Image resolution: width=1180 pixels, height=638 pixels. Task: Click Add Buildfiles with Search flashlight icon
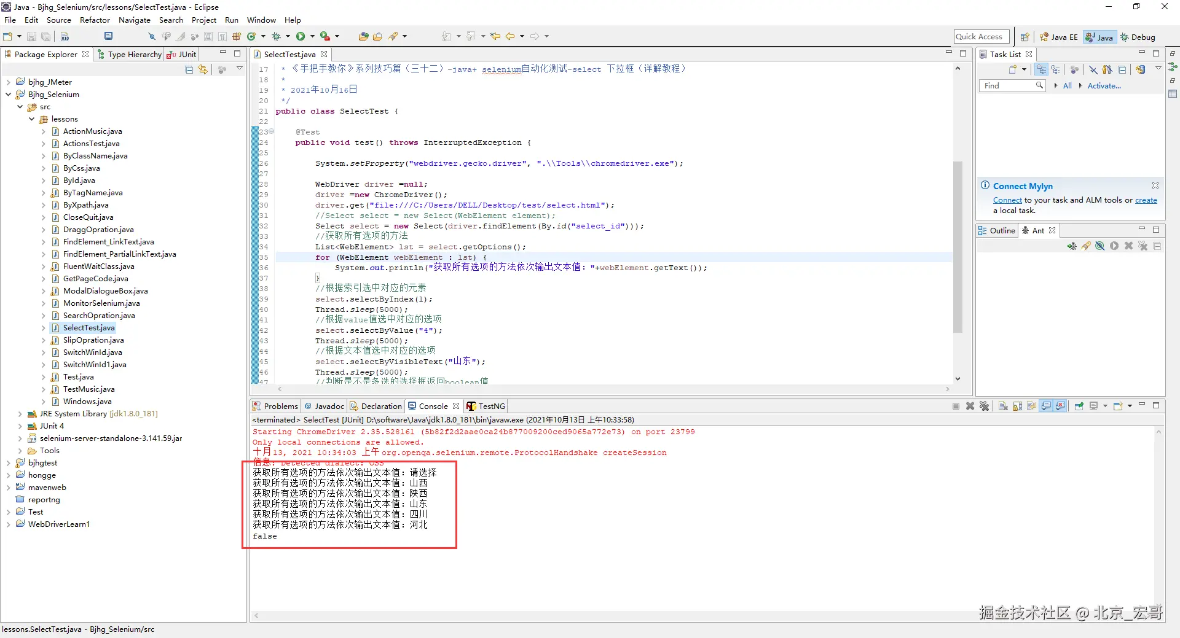(x=1086, y=246)
